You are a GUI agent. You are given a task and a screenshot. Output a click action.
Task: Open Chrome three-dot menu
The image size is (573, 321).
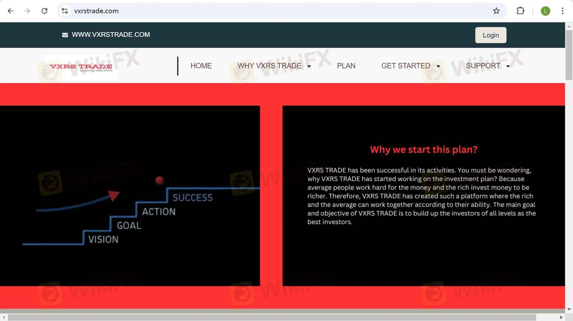[x=562, y=11]
